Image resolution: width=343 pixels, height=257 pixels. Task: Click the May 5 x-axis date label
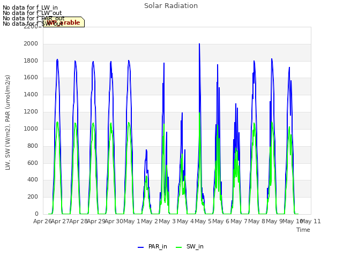203,221
